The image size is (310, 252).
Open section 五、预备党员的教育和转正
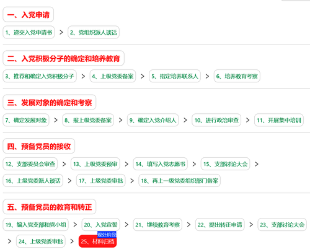pos(50,207)
